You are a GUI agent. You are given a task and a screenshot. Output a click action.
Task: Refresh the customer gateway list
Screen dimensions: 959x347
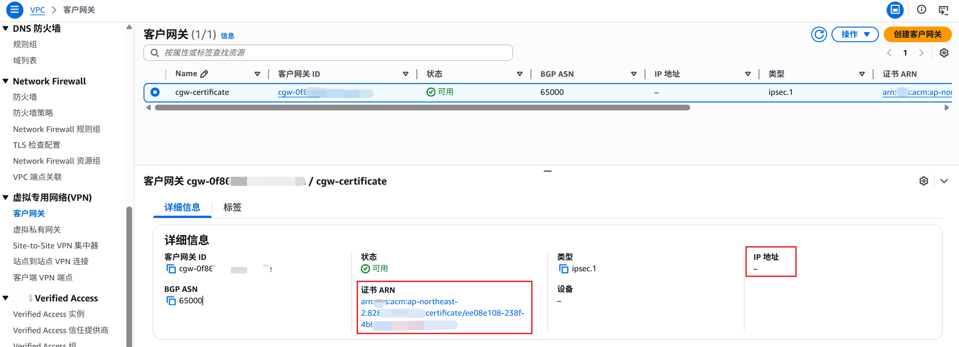point(819,35)
